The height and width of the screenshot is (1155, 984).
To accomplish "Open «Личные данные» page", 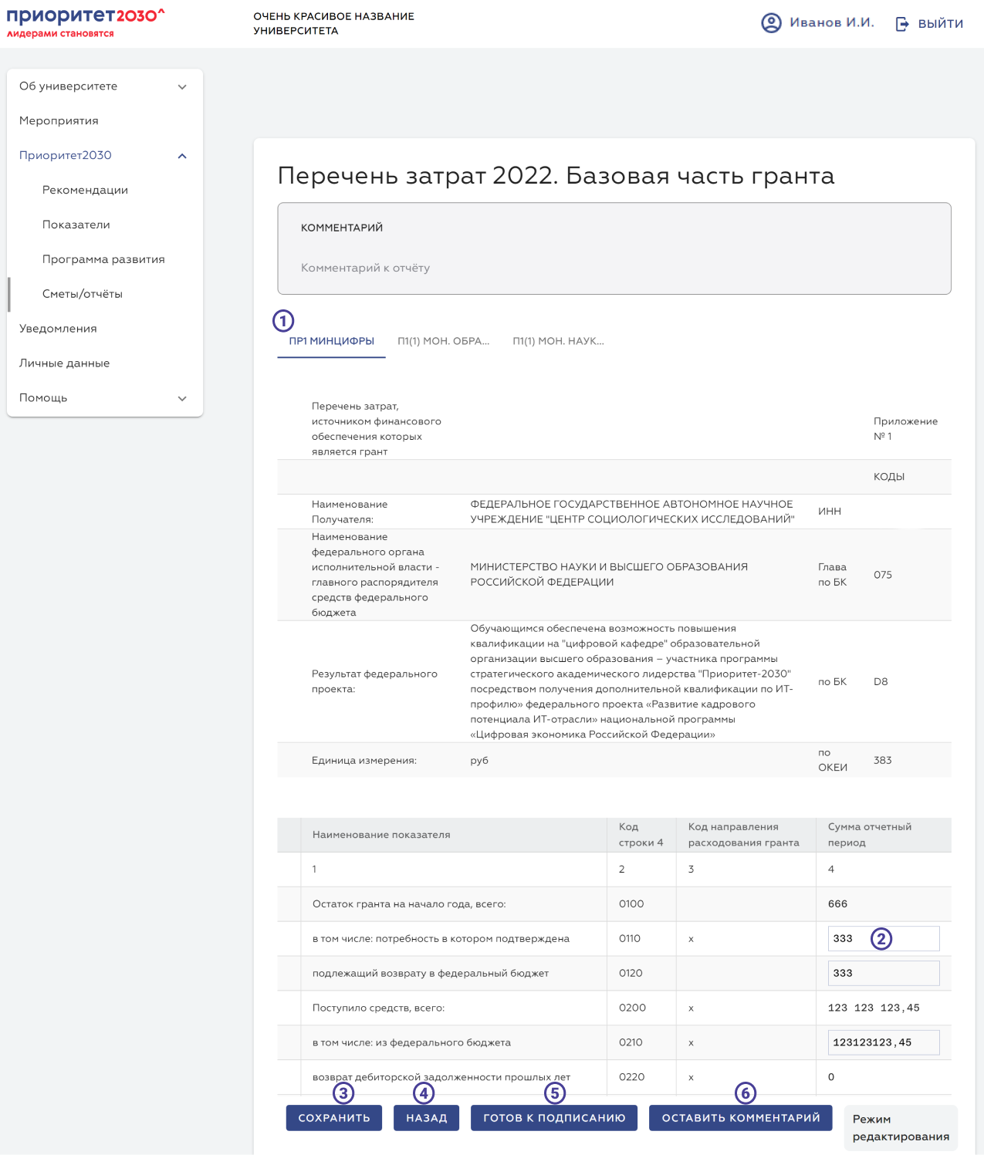I will (x=64, y=363).
